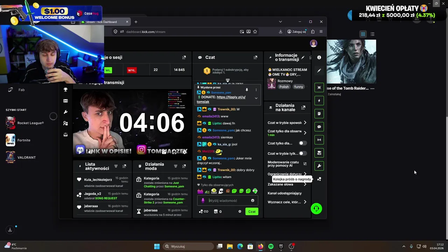Select the green WŁ. button
This screenshot has width=448, height=252.
[x=108, y=70]
